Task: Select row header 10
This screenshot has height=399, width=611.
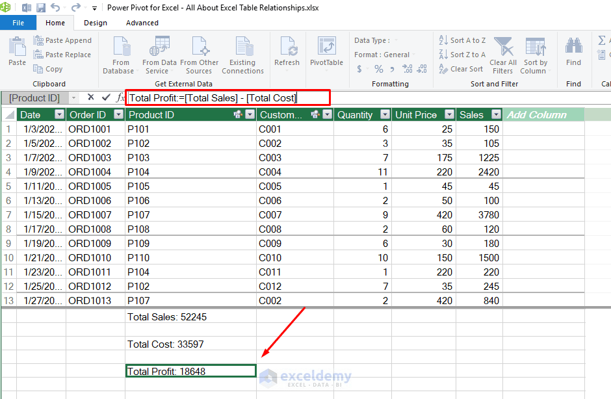Action: click(8, 257)
